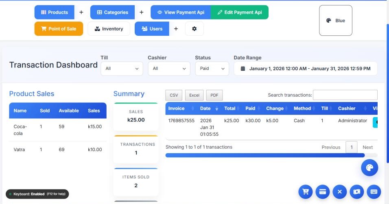Image resolution: width=389 pixels, height=204 pixels.
Task: Change the Status dropdown set to Paid
Action: coord(212,69)
